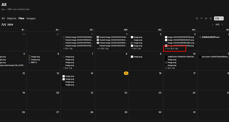Click thumbnail of document-uid49570labid18time file

click(x=200, y=57)
